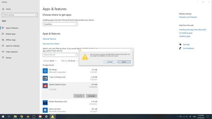Select the Adobe Creative Cloud icon
Viewport: 212px width, 119px height.
coord(45,86)
